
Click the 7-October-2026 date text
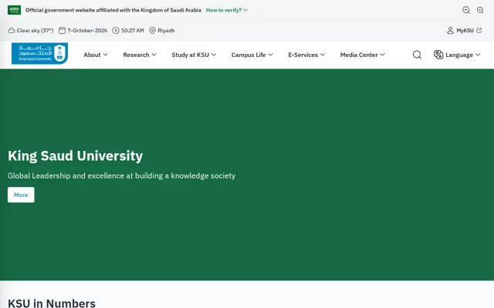point(87,31)
